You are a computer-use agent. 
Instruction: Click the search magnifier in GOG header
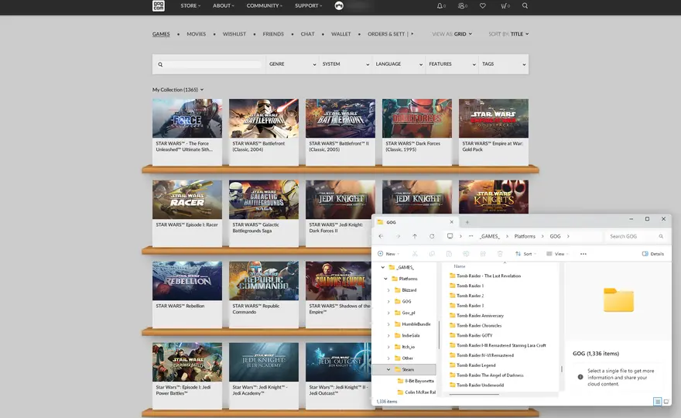(525, 5)
